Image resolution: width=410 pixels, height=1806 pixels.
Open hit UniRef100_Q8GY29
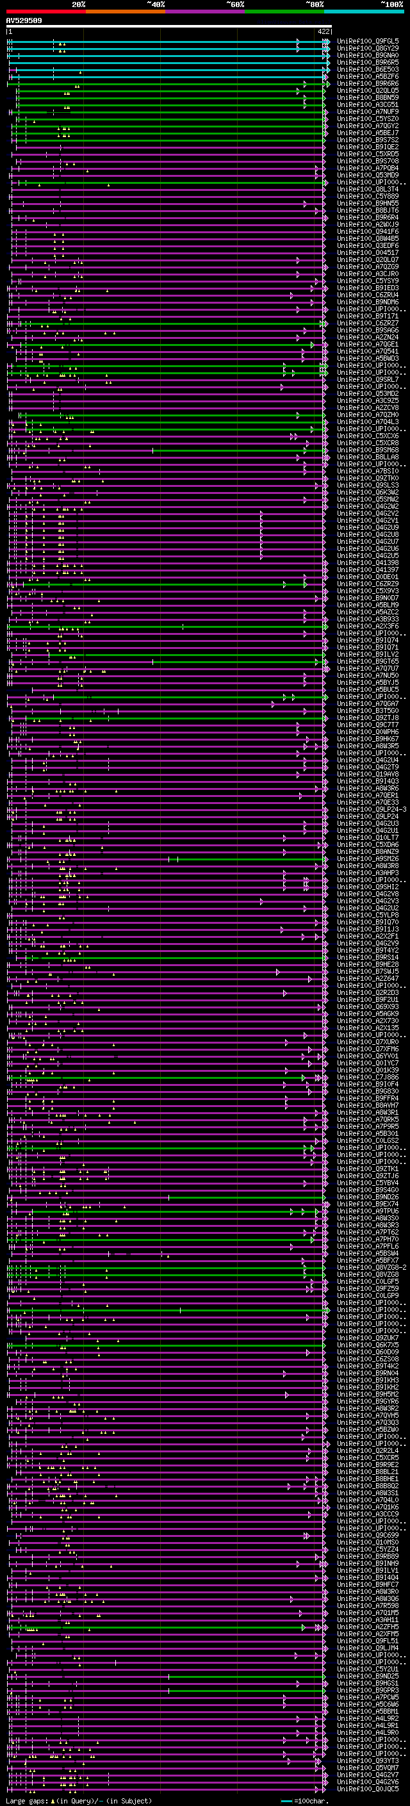tap(368, 49)
